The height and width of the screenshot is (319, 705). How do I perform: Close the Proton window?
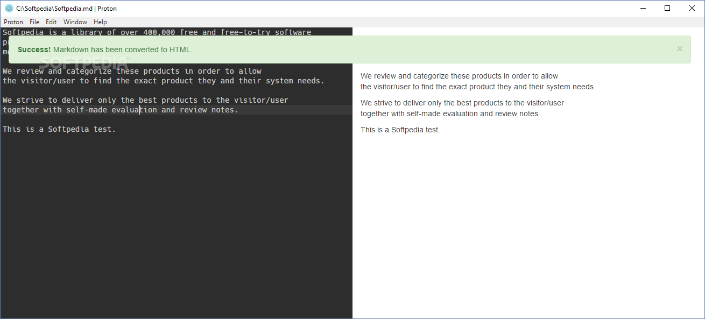[x=692, y=8]
